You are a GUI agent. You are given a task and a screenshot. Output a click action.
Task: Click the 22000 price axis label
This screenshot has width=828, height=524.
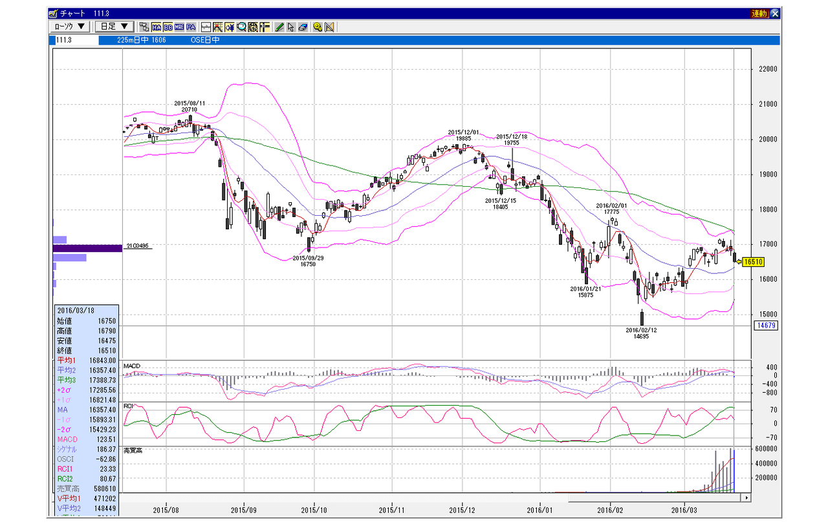[768, 69]
